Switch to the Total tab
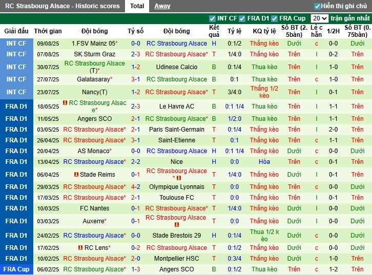The width and height of the screenshot is (372, 275). tap(137, 6)
